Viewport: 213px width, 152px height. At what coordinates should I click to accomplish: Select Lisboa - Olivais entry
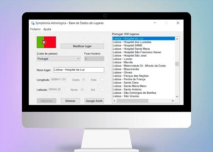tap(144, 73)
